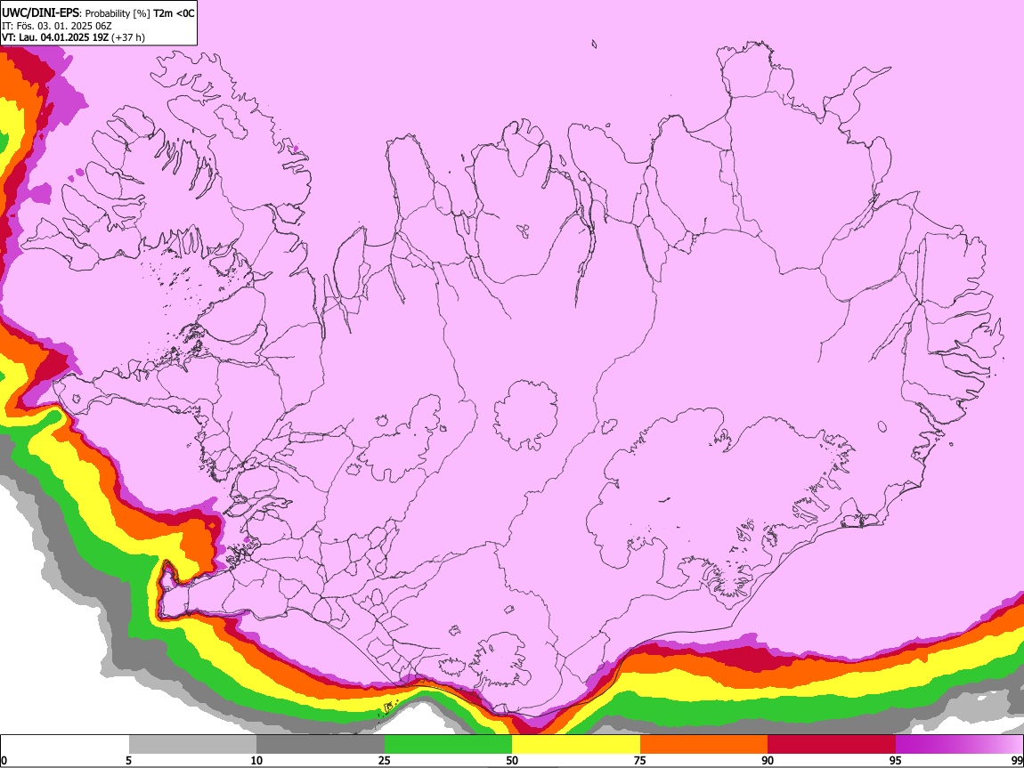Click the red 90-95% legend swatch
Image resolution: width=1024 pixels, height=768 pixels.
point(832,744)
